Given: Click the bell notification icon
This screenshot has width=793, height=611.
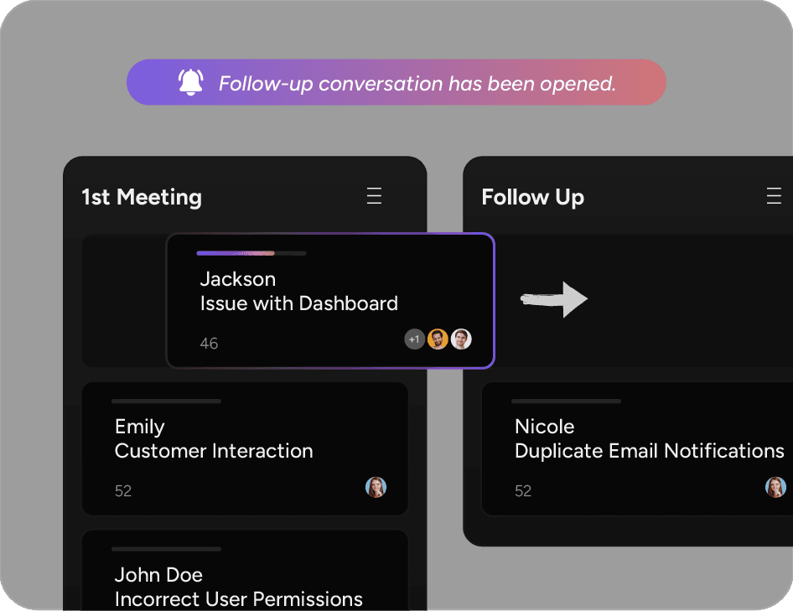Looking at the screenshot, I should point(191,81).
